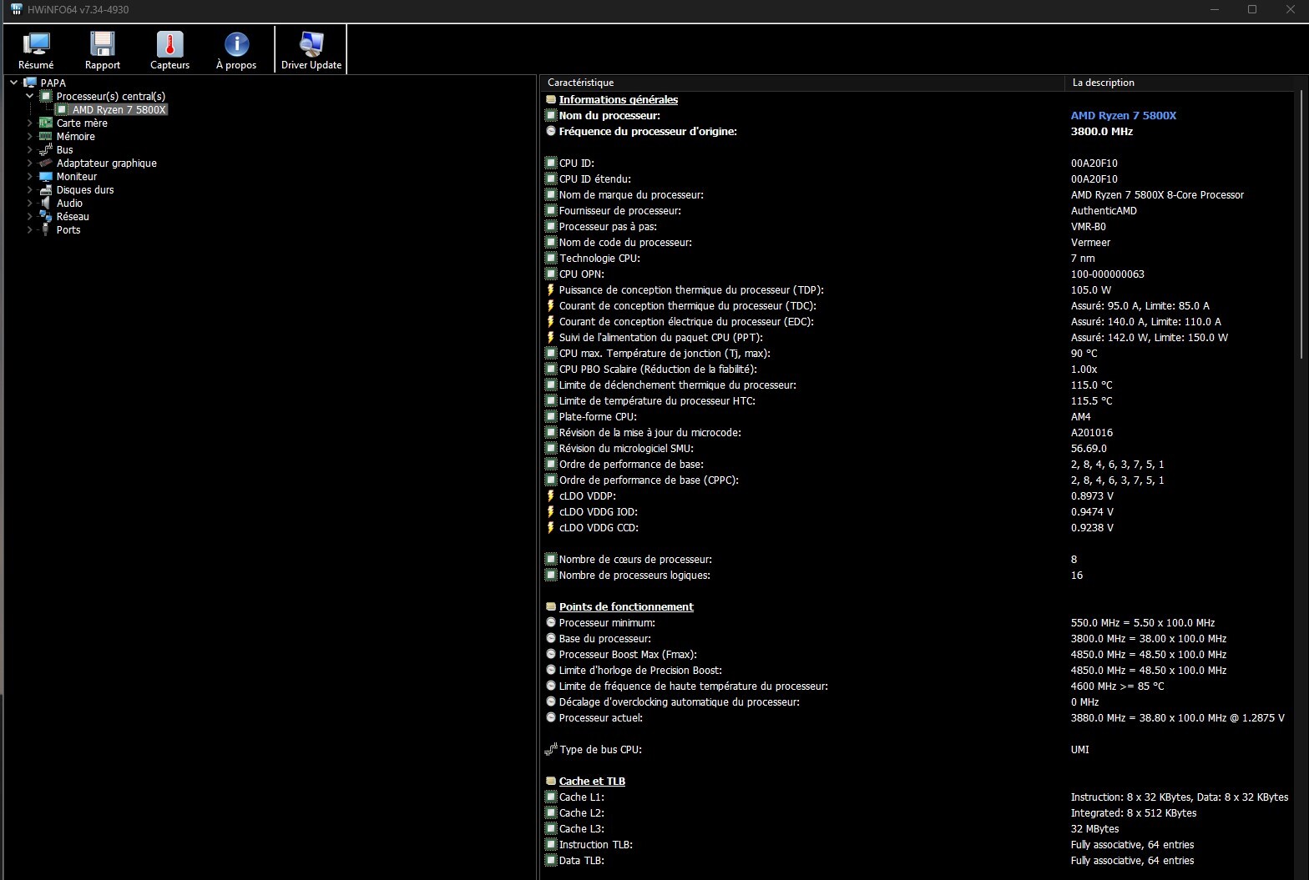1309x880 pixels.
Task: Expand the Bus branch
Action: (30, 149)
